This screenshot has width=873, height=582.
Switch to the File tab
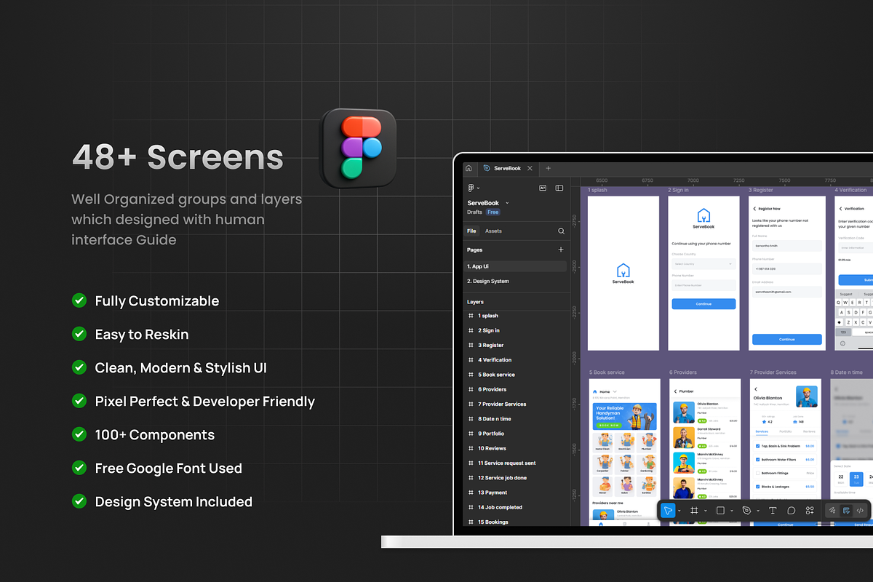pyautogui.click(x=471, y=231)
